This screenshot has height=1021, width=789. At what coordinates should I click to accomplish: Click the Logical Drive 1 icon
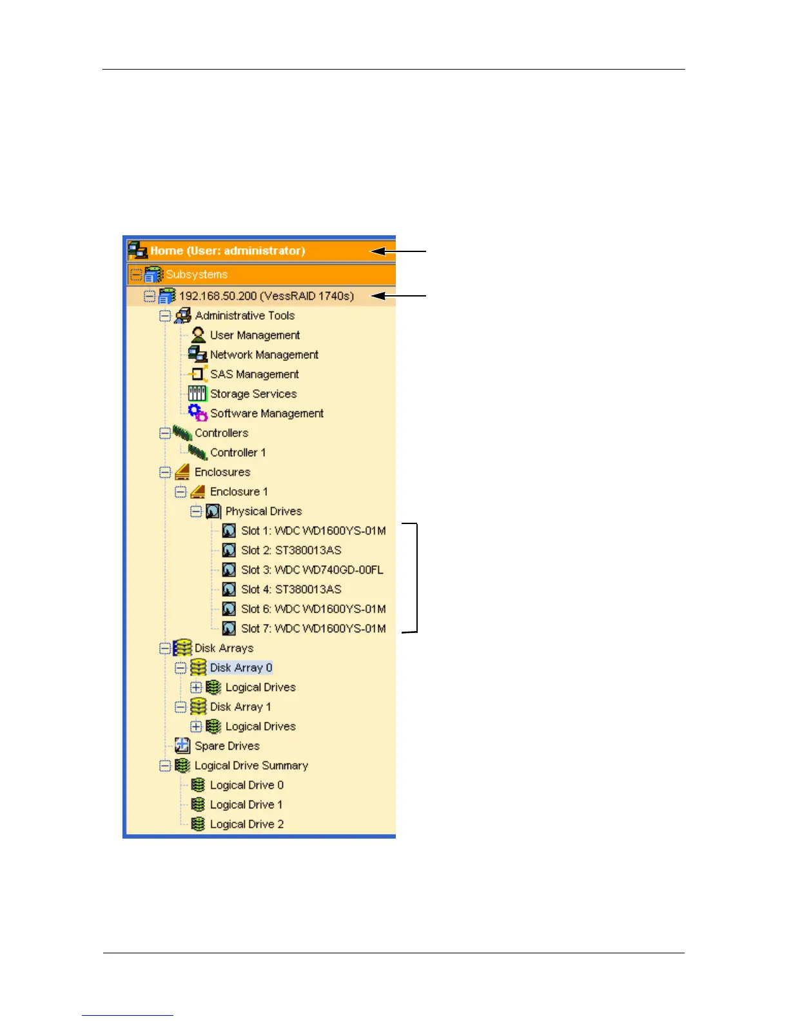point(199,804)
